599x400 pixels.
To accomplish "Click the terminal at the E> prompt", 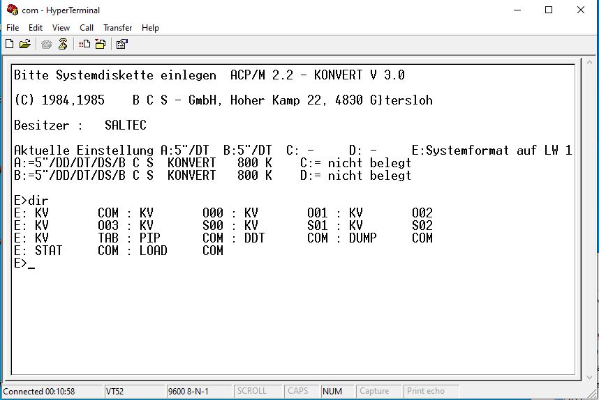I will coord(31,263).
